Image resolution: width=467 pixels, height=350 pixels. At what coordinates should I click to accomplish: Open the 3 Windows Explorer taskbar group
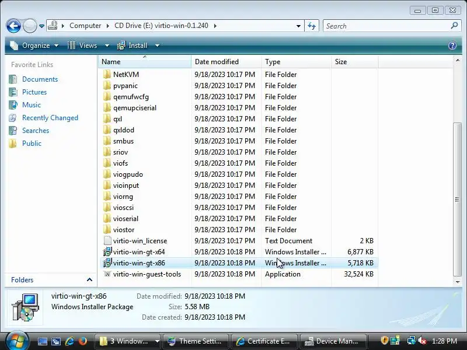click(128, 341)
